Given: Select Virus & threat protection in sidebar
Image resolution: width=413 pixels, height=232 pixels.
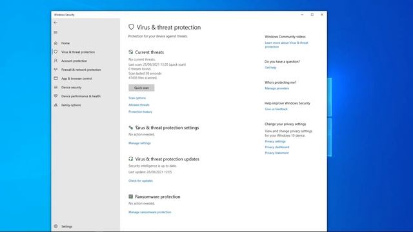Looking at the screenshot, I should point(78,52).
